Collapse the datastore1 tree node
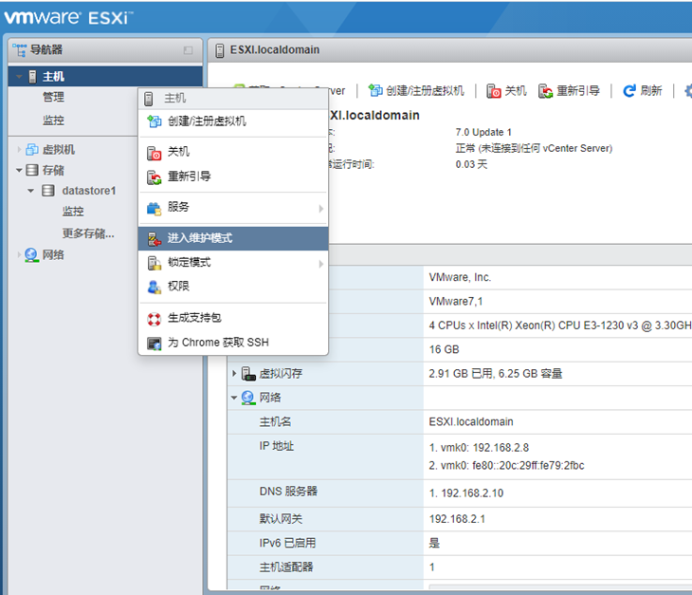Image resolution: width=692 pixels, height=595 pixels. point(31,191)
